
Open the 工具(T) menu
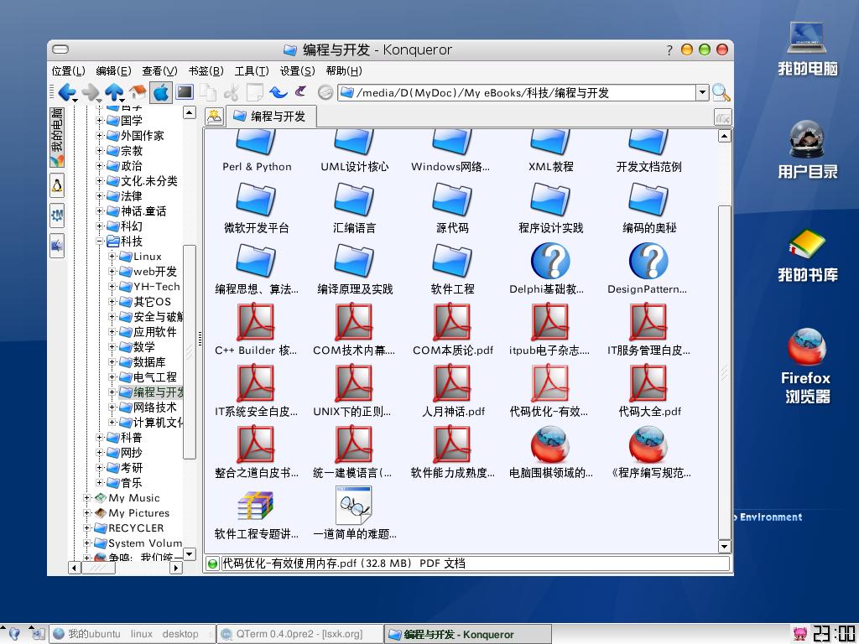pos(252,70)
